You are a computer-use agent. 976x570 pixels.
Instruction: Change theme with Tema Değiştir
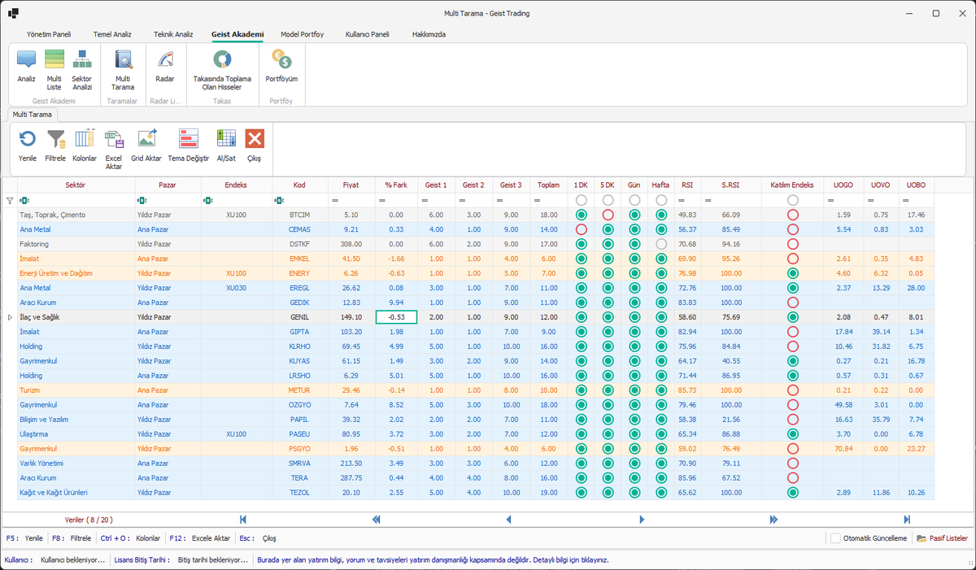[x=189, y=145]
